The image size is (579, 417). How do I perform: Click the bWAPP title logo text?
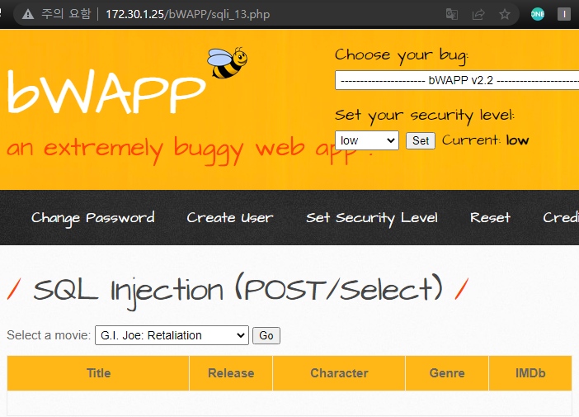point(106,92)
